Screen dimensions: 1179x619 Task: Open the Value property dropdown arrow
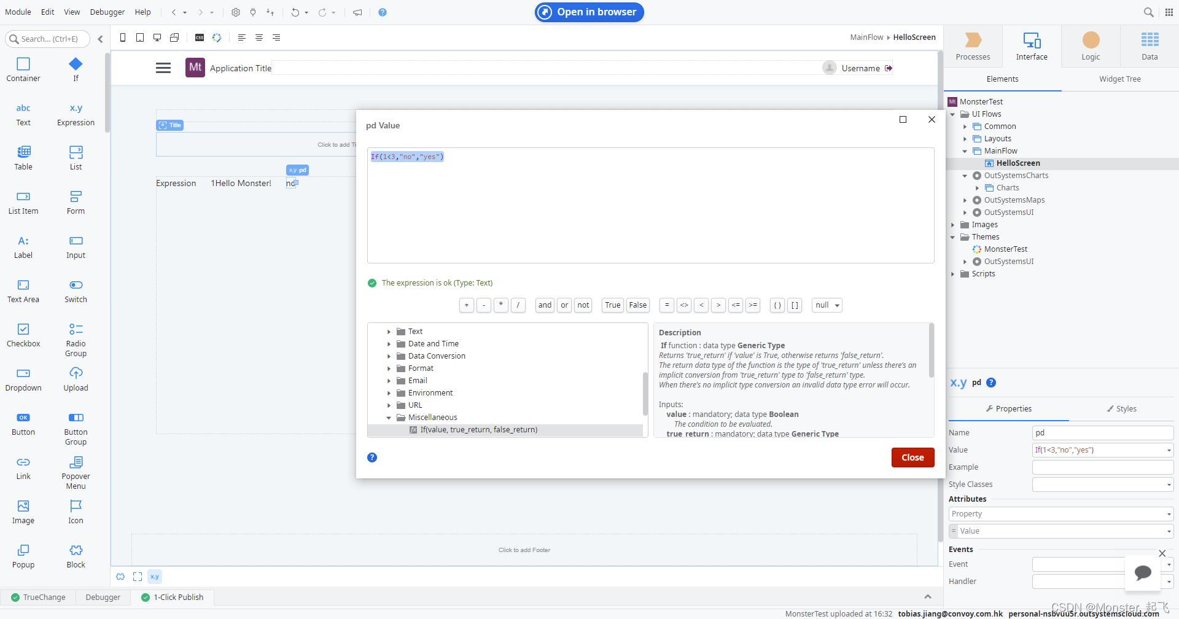point(1169,450)
